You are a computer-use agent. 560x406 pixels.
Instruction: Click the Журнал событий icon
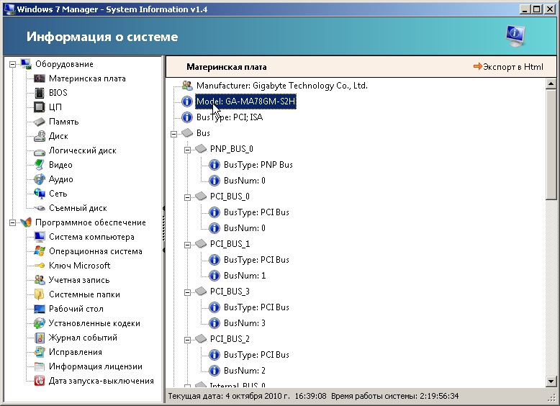click(x=40, y=338)
